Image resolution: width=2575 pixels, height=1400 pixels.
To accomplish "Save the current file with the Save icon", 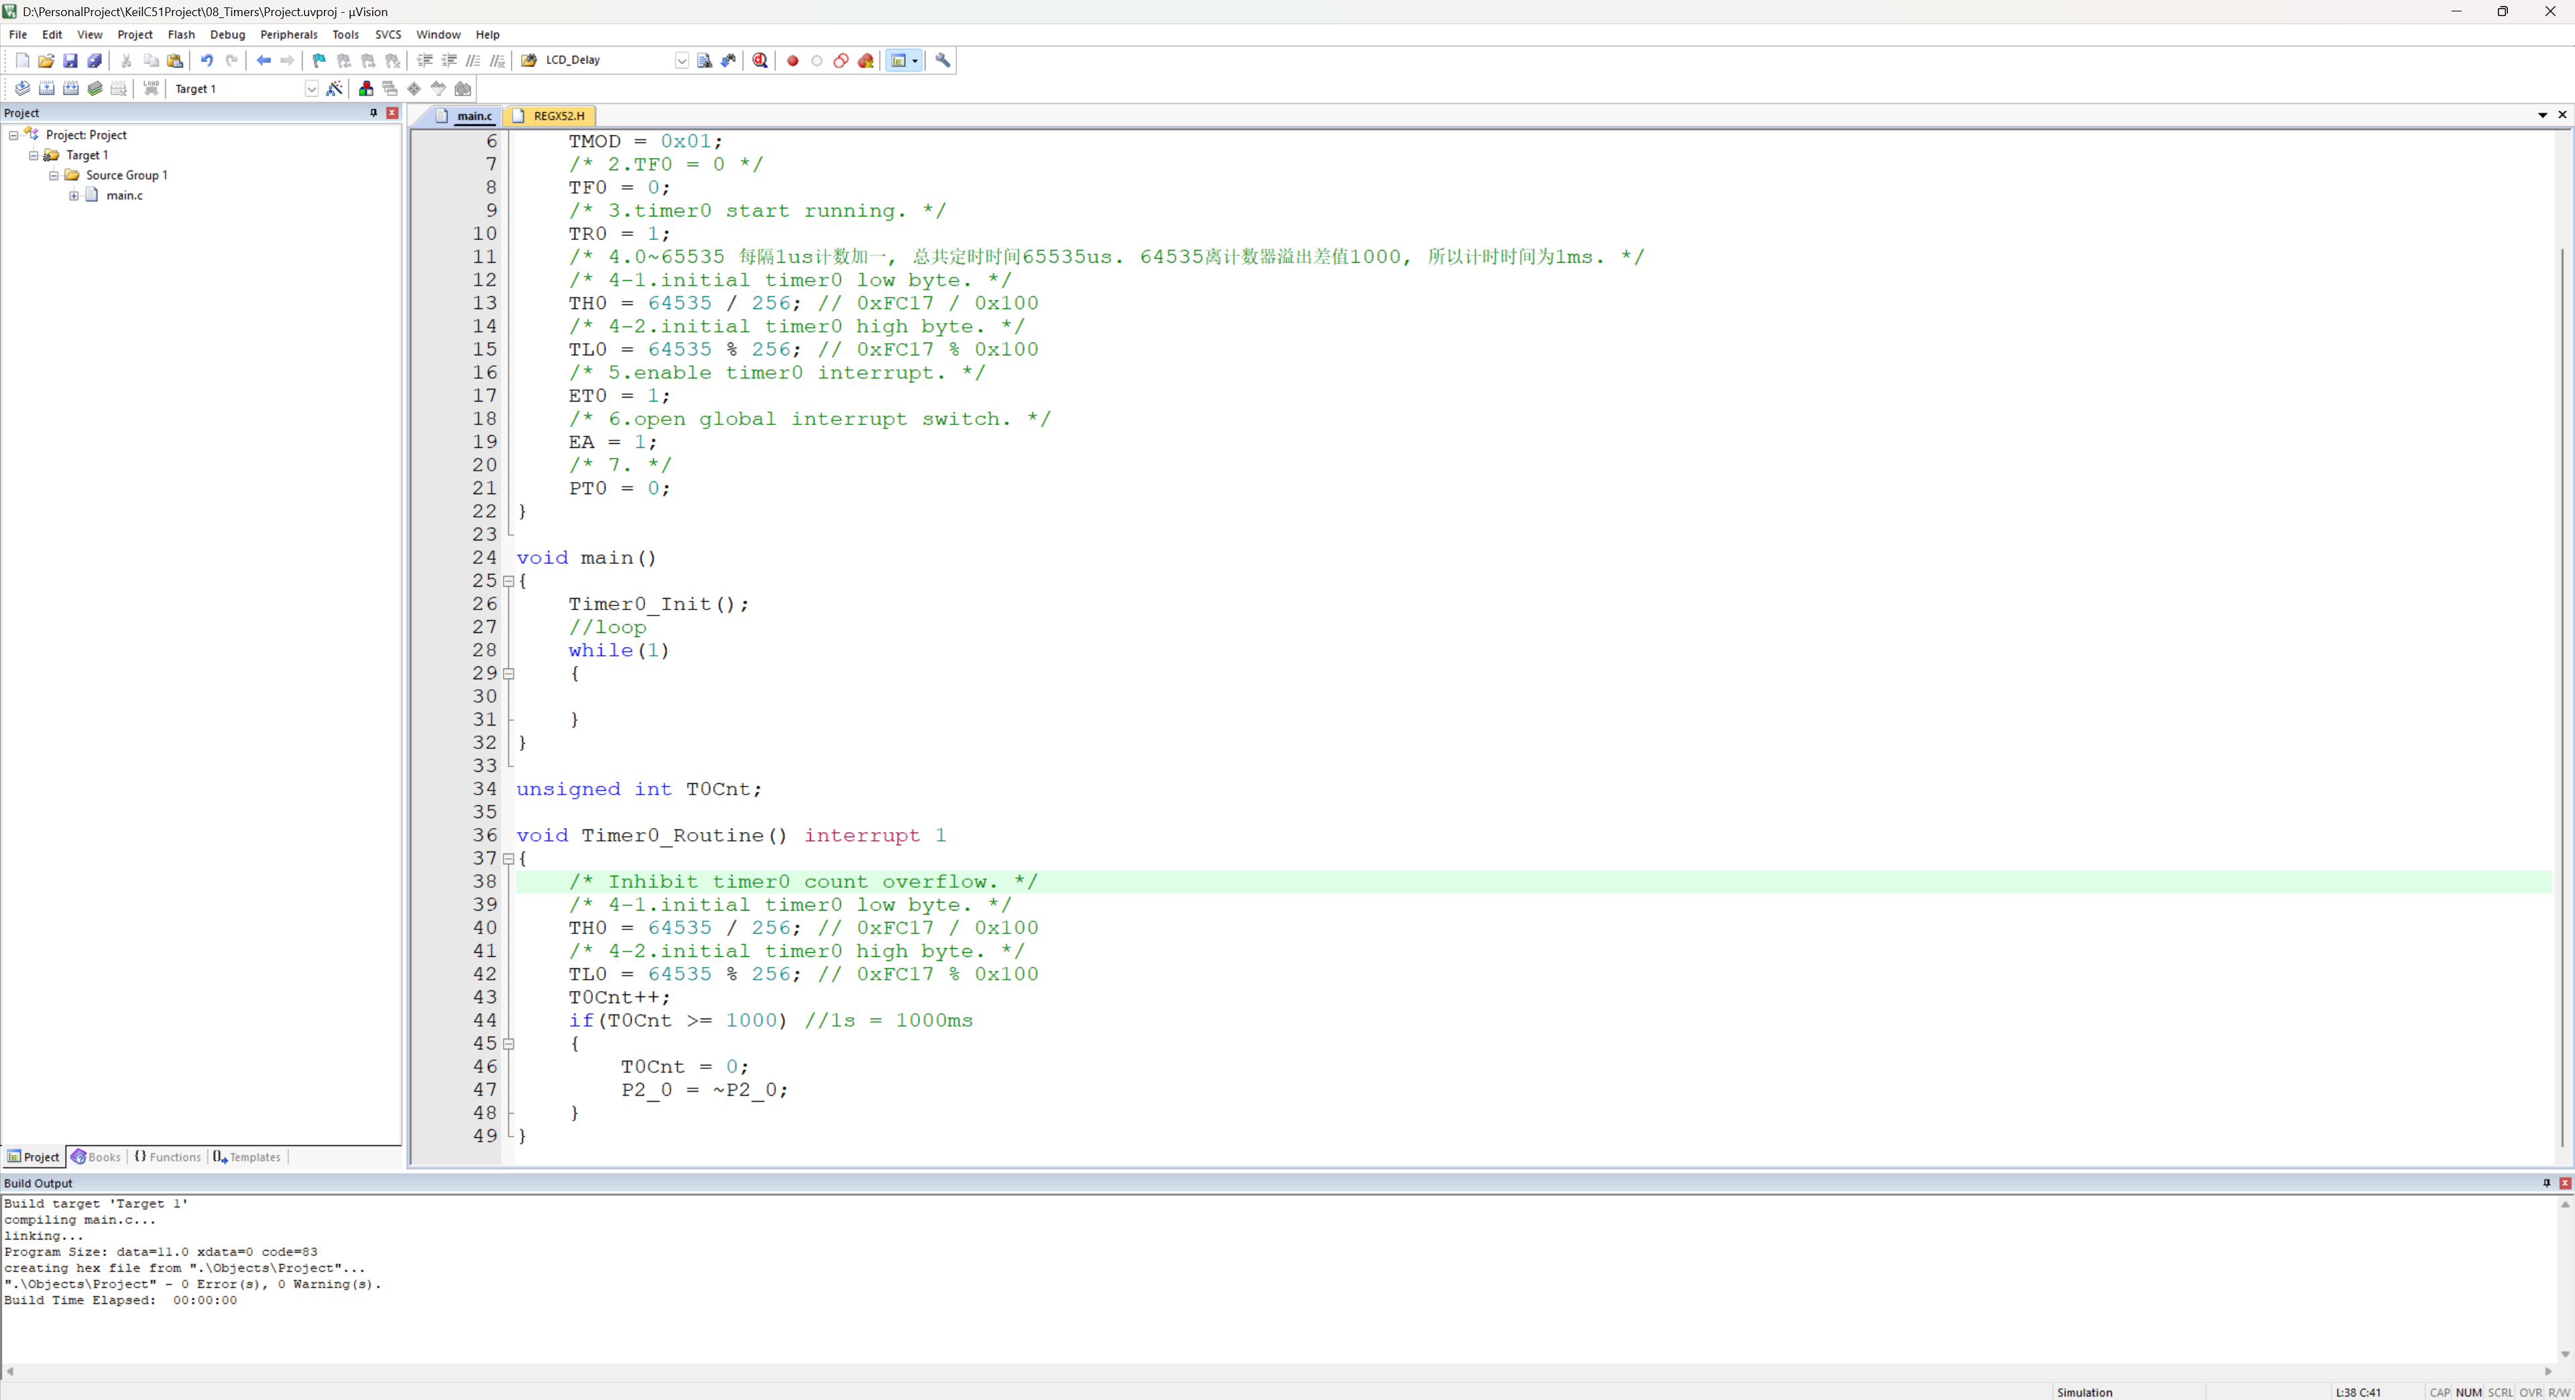I will tap(70, 60).
